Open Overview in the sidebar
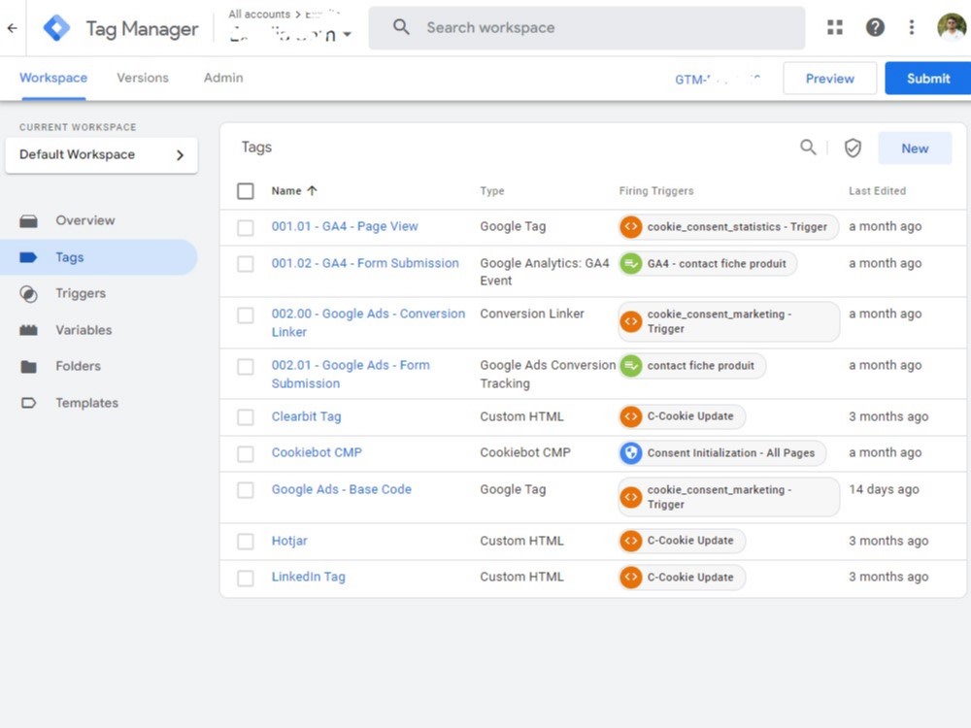Viewport: 971px width, 728px height. (x=84, y=220)
